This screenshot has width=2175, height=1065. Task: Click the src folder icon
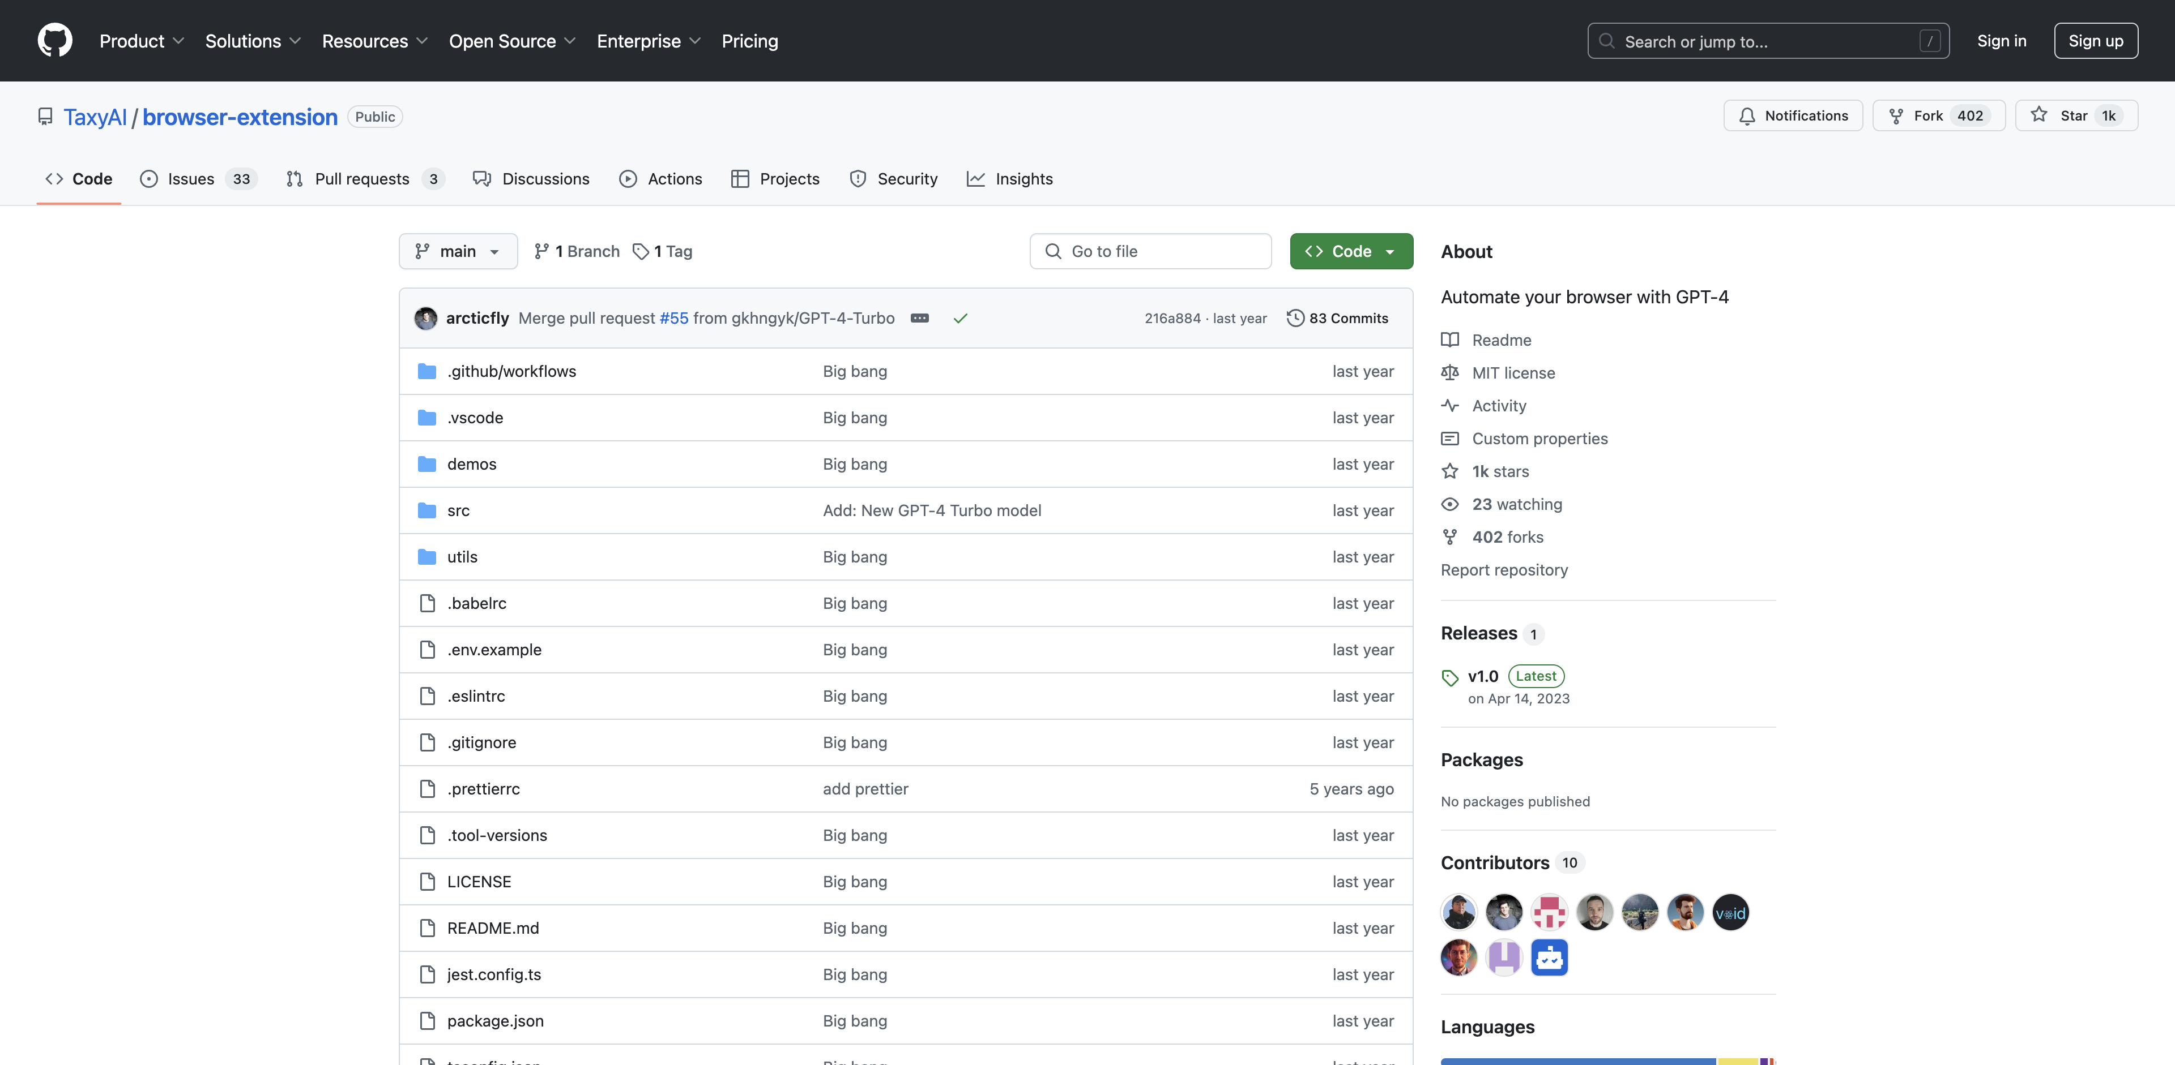click(427, 510)
